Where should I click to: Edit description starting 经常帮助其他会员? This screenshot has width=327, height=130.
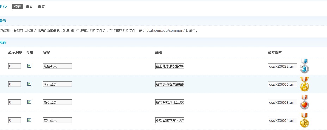coord(170,102)
